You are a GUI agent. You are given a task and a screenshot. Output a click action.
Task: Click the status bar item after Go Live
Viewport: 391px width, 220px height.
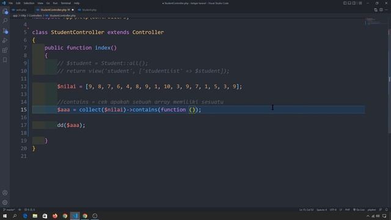(x=371, y=210)
